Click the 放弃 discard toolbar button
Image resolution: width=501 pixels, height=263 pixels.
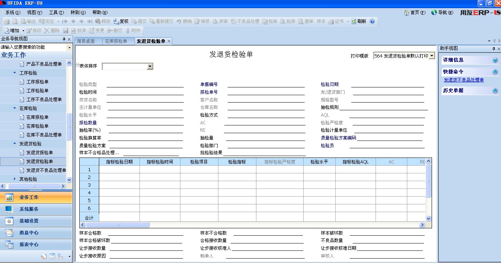tap(79, 31)
